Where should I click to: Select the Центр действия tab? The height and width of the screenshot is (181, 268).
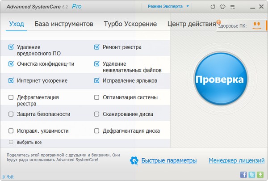click(191, 24)
